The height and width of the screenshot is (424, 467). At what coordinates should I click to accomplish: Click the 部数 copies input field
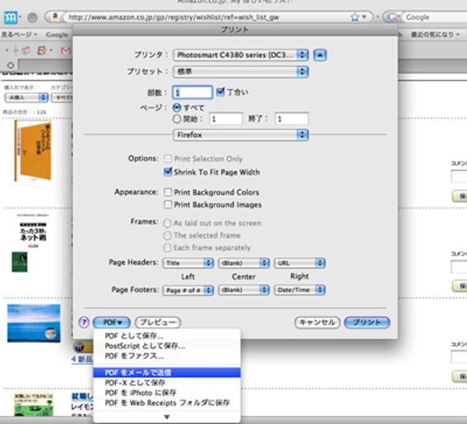coord(193,93)
